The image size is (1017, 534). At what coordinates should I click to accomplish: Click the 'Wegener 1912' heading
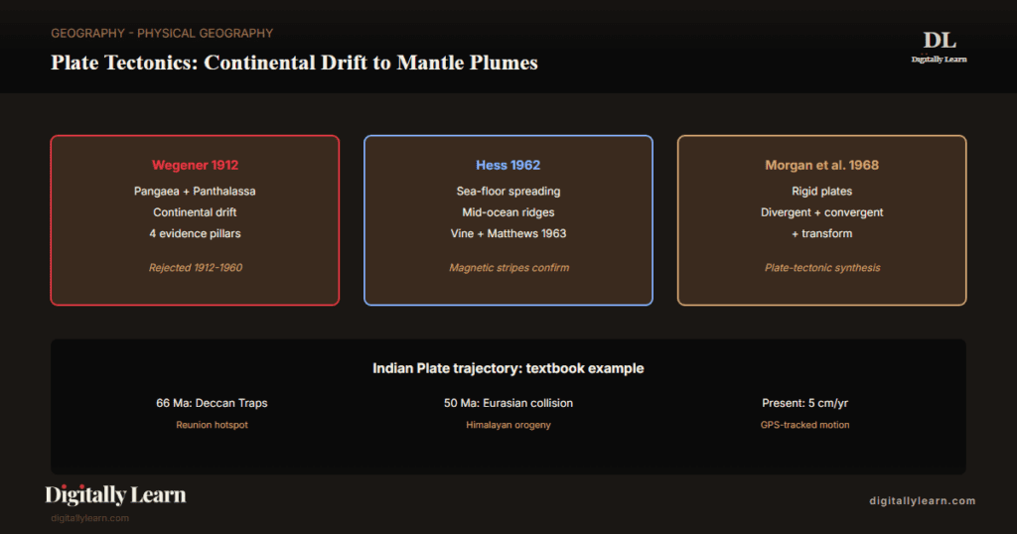click(x=196, y=165)
